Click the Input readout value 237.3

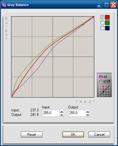pyautogui.click(x=35, y=110)
